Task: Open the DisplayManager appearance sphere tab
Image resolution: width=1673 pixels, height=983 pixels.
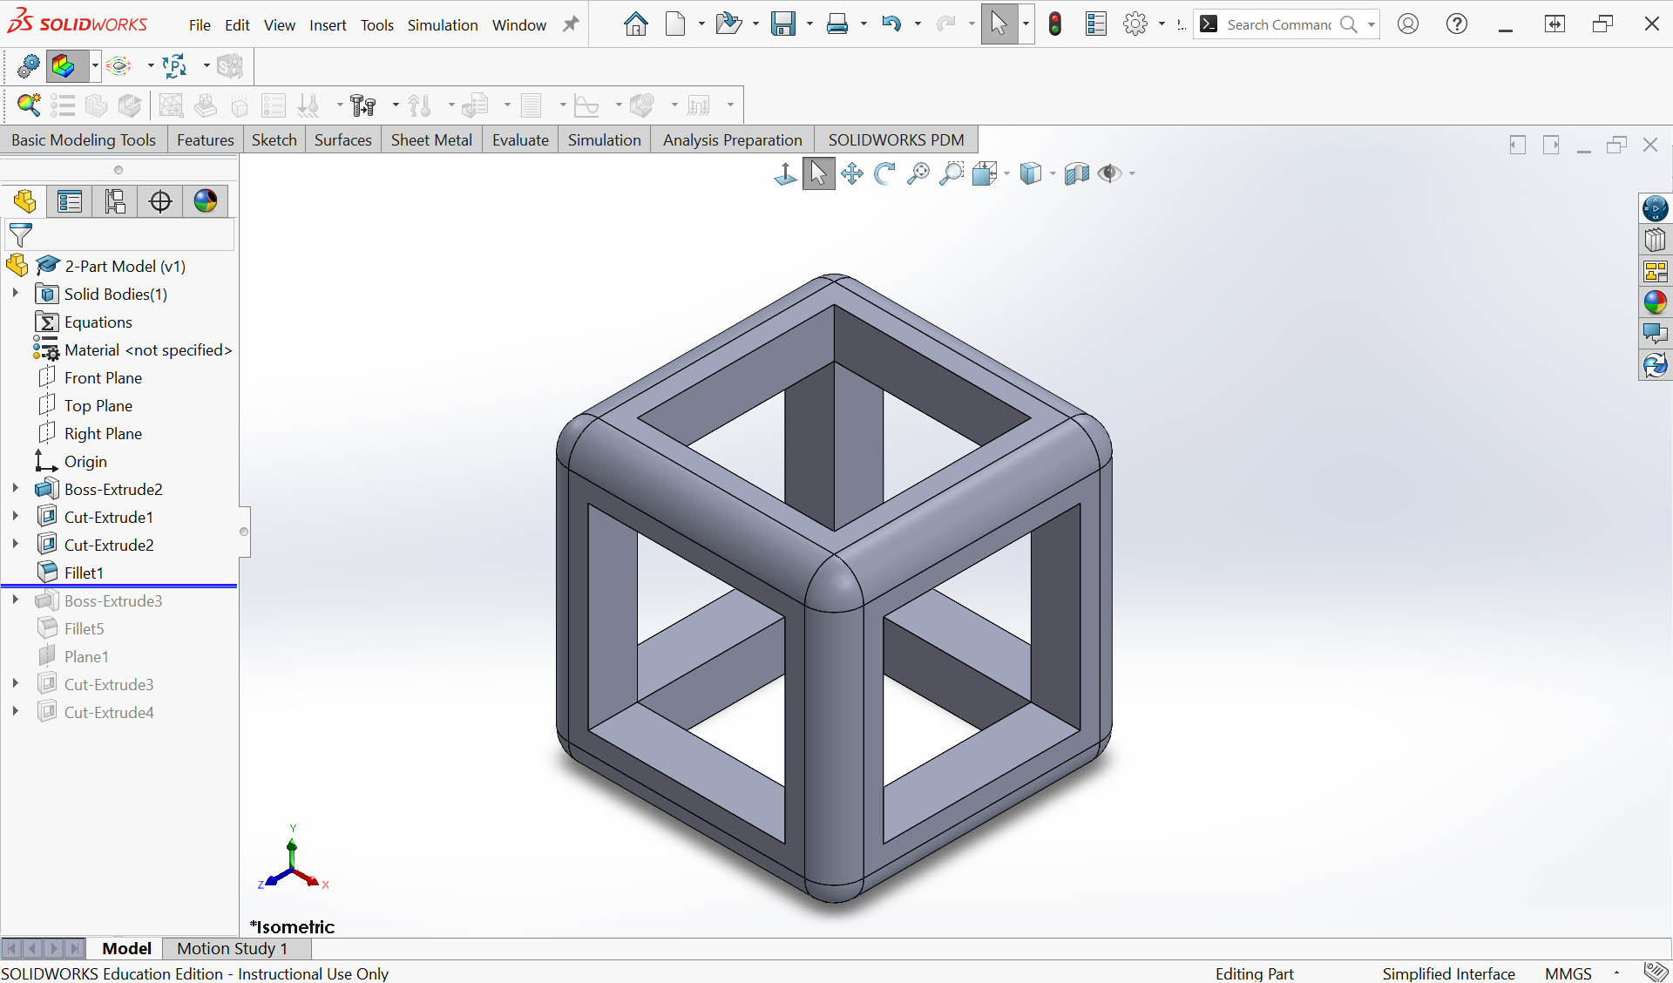Action: tap(206, 201)
